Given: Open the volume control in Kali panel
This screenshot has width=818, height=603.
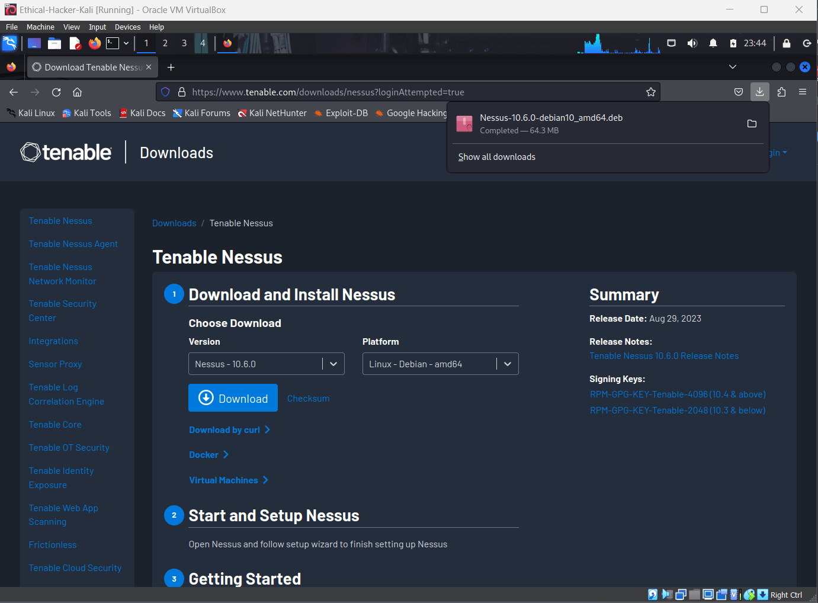Looking at the screenshot, I should 692,43.
